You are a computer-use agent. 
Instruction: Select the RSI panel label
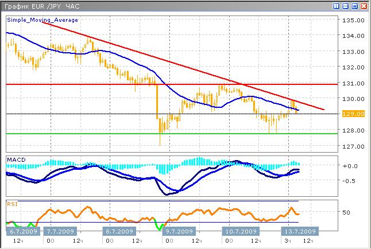(x=12, y=203)
